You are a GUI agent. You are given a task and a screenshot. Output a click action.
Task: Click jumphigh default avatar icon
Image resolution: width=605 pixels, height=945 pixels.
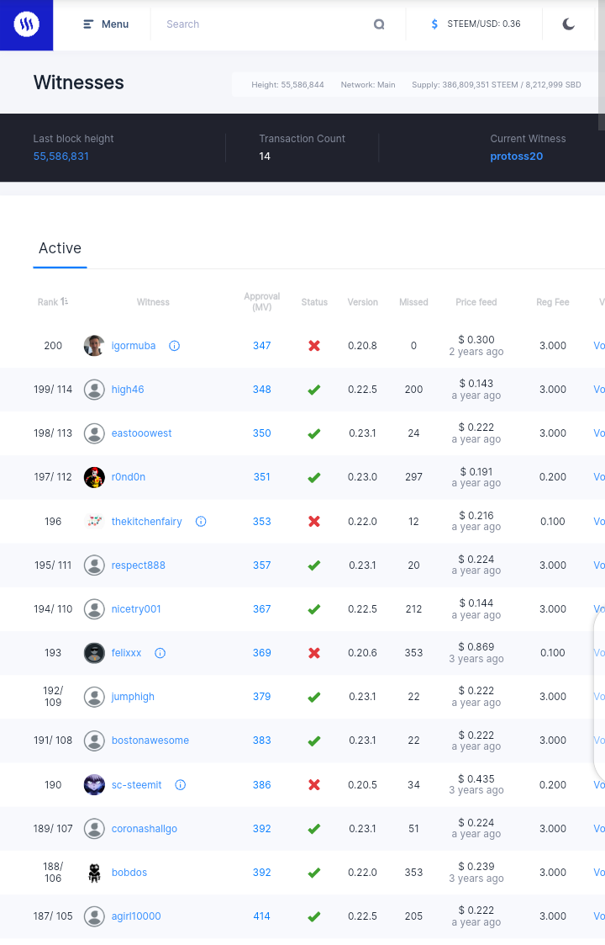94,697
